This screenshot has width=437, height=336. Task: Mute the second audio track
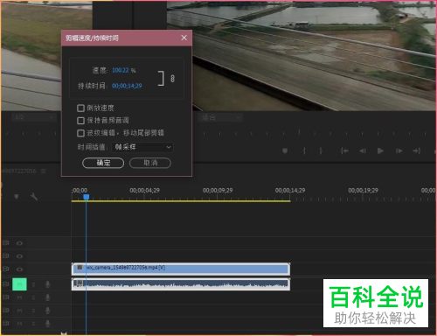(x=19, y=297)
